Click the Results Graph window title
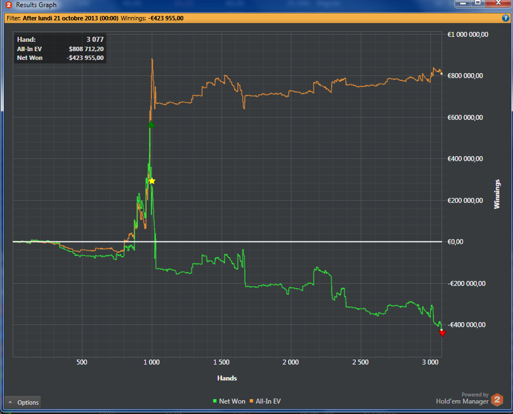The height and width of the screenshot is (414, 513). (x=36, y=5)
